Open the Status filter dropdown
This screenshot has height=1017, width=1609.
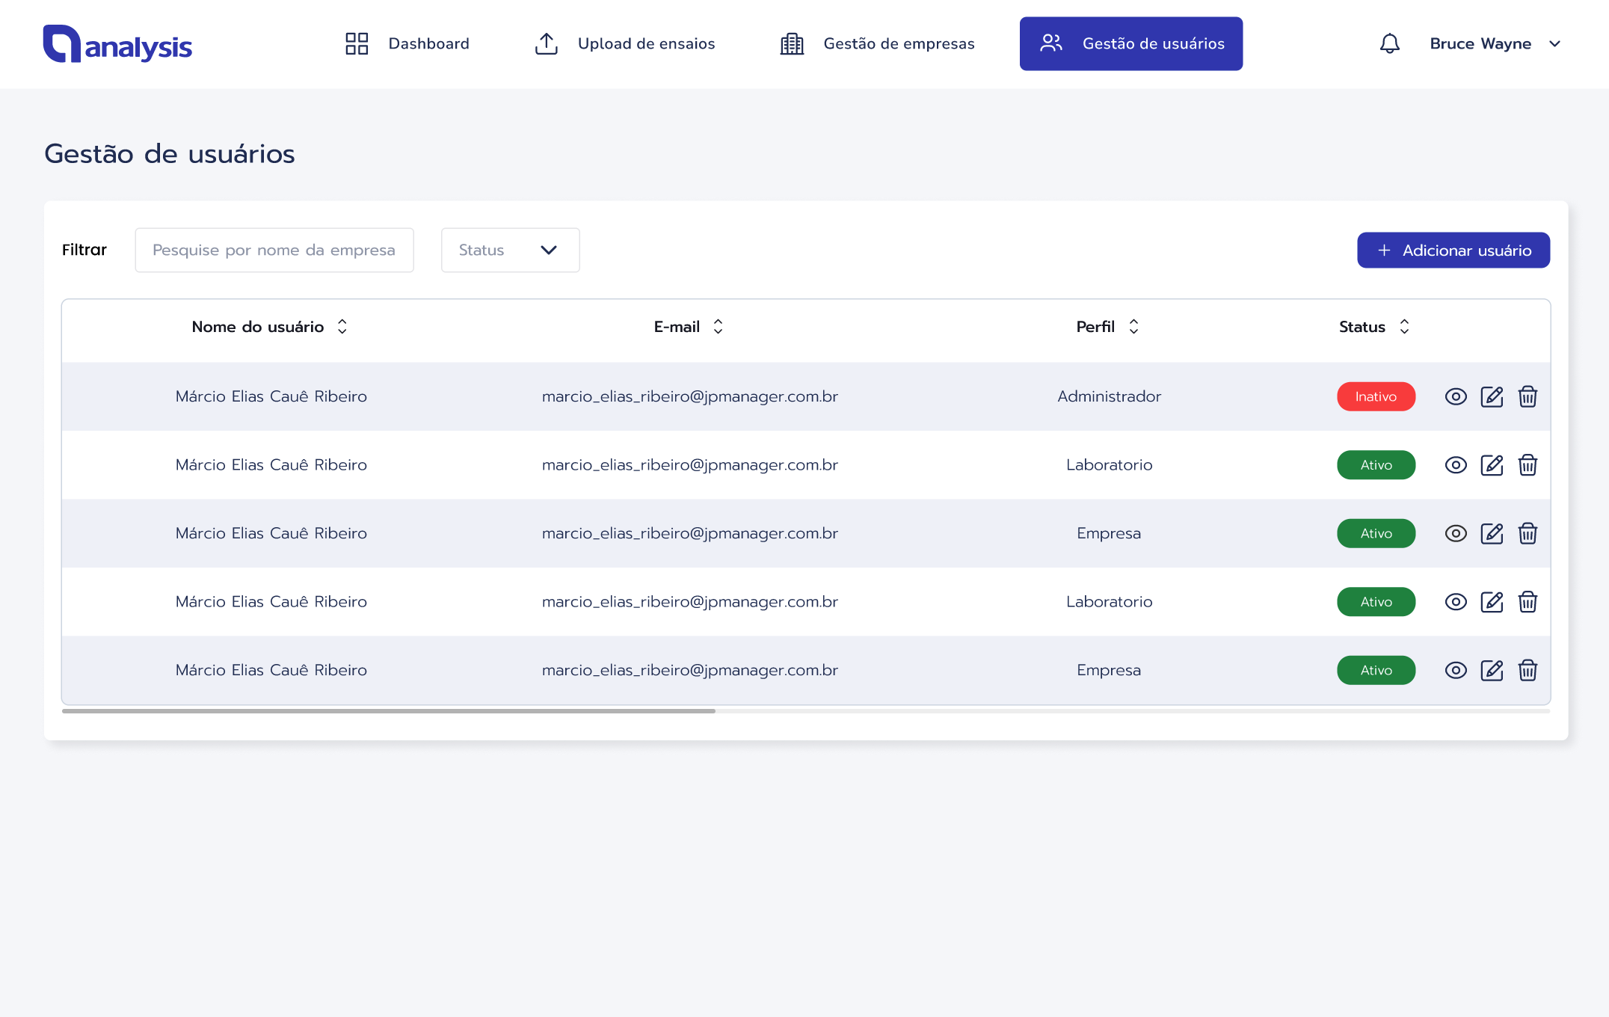(510, 251)
